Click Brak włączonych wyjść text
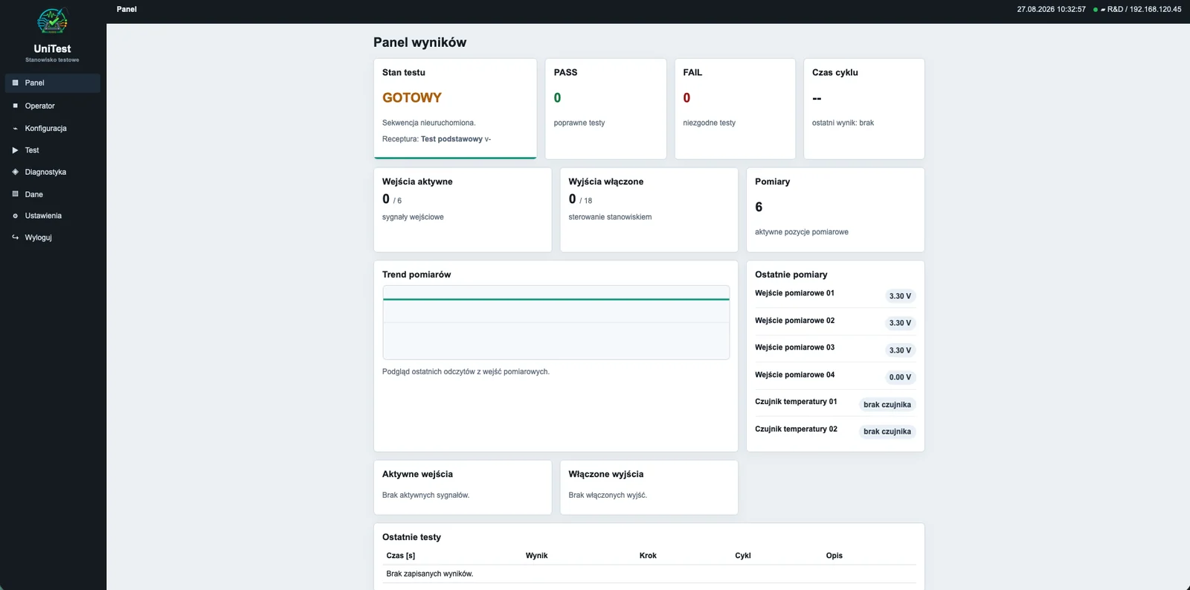The height and width of the screenshot is (590, 1190). tap(608, 495)
